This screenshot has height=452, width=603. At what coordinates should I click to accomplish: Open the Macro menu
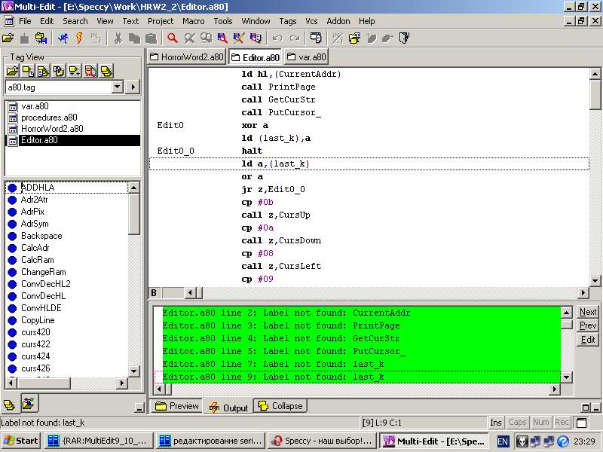pyautogui.click(x=193, y=21)
